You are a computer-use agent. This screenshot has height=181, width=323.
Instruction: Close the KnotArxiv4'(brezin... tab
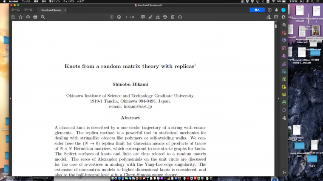pyautogui.click(x=65, y=10)
